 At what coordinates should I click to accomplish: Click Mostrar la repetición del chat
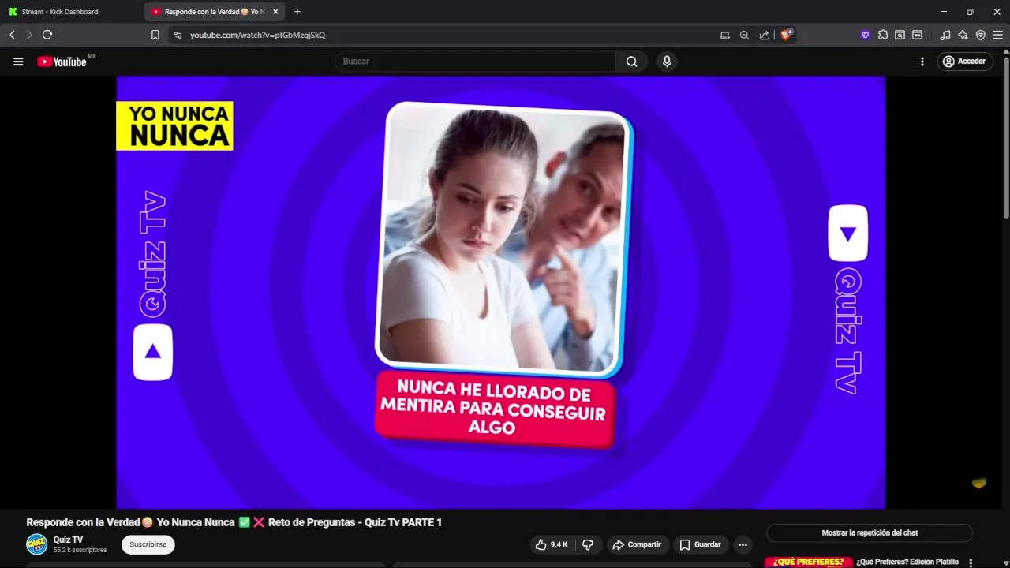(870, 533)
